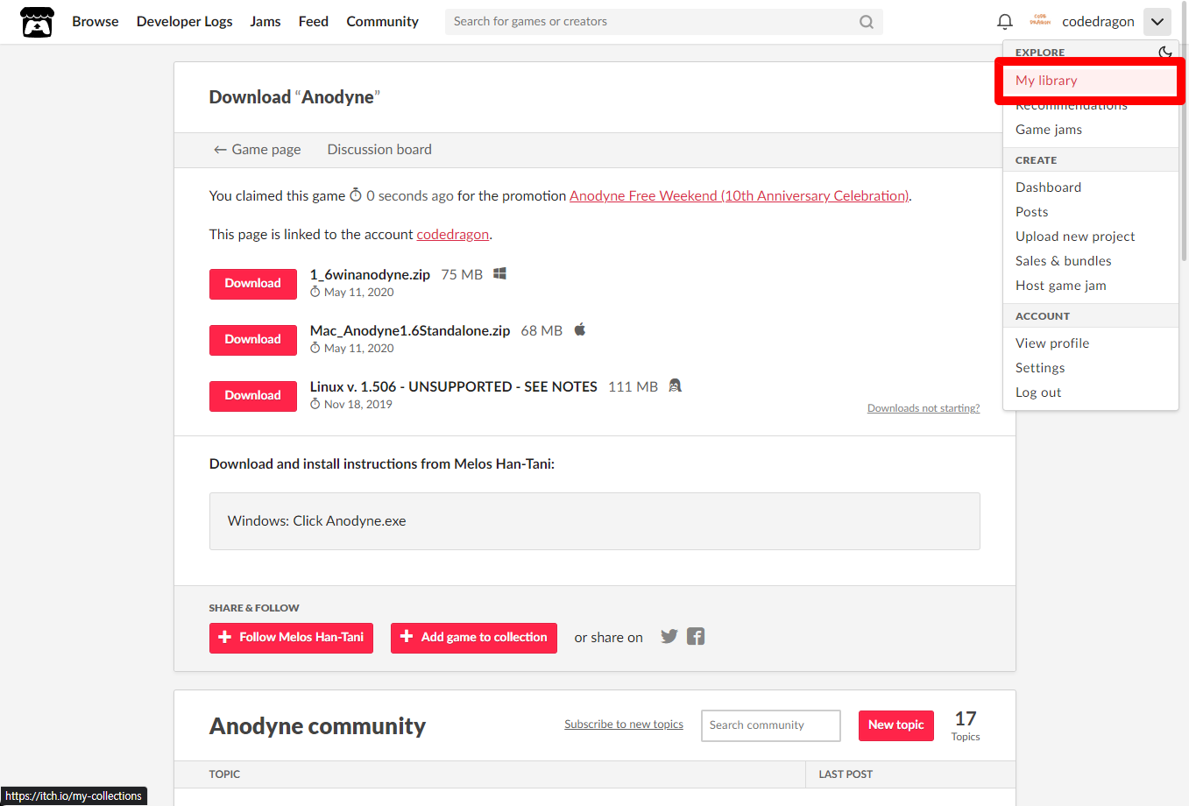Download the Linux v. 1.506 build
Viewport: 1189px width, 806px height.
click(253, 396)
